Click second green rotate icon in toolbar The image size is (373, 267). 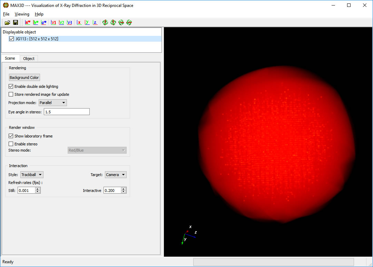tap(113, 23)
